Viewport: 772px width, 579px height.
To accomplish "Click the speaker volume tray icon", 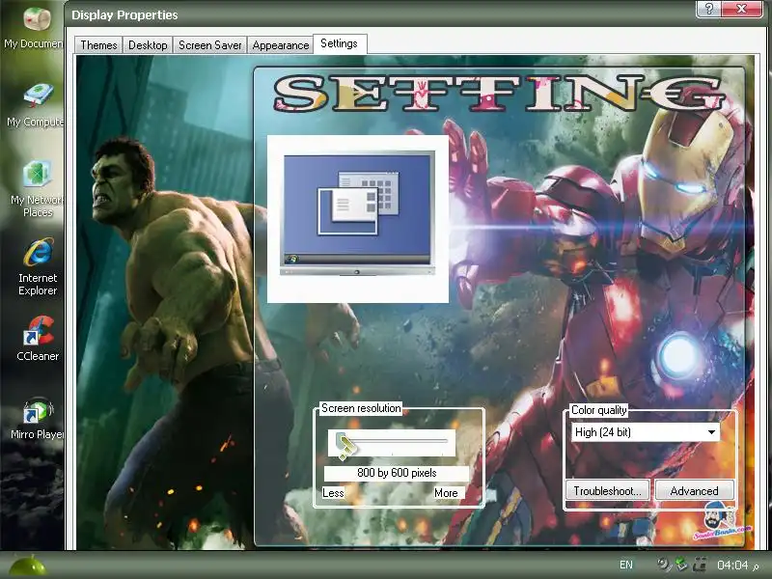I will pos(664,565).
